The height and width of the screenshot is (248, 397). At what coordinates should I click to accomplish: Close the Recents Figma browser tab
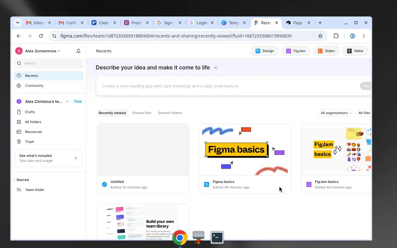click(277, 23)
